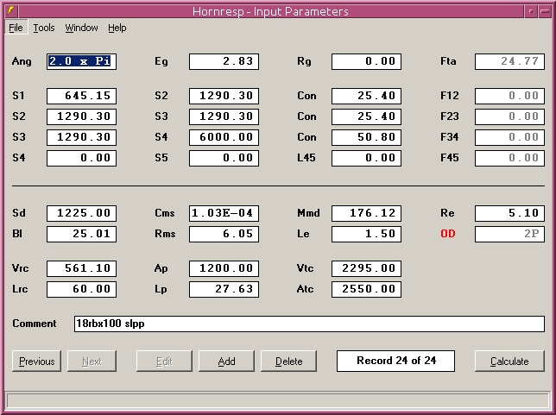Click the Cms field showing 1.03E-04

[x=224, y=213]
